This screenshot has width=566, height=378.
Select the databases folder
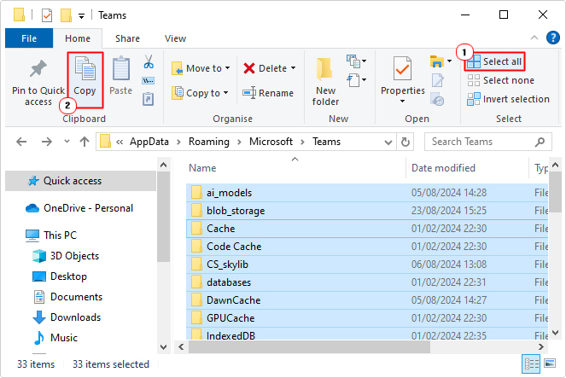367,282
